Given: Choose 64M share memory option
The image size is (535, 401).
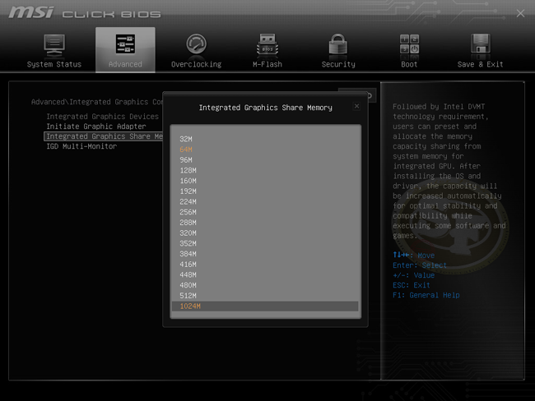Looking at the screenshot, I should point(265,150).
